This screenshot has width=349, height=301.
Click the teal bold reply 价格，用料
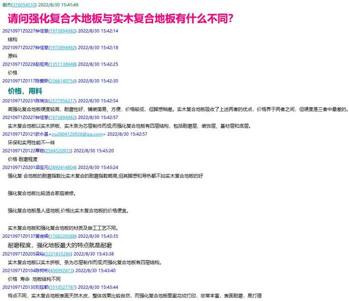coord(25,91)
